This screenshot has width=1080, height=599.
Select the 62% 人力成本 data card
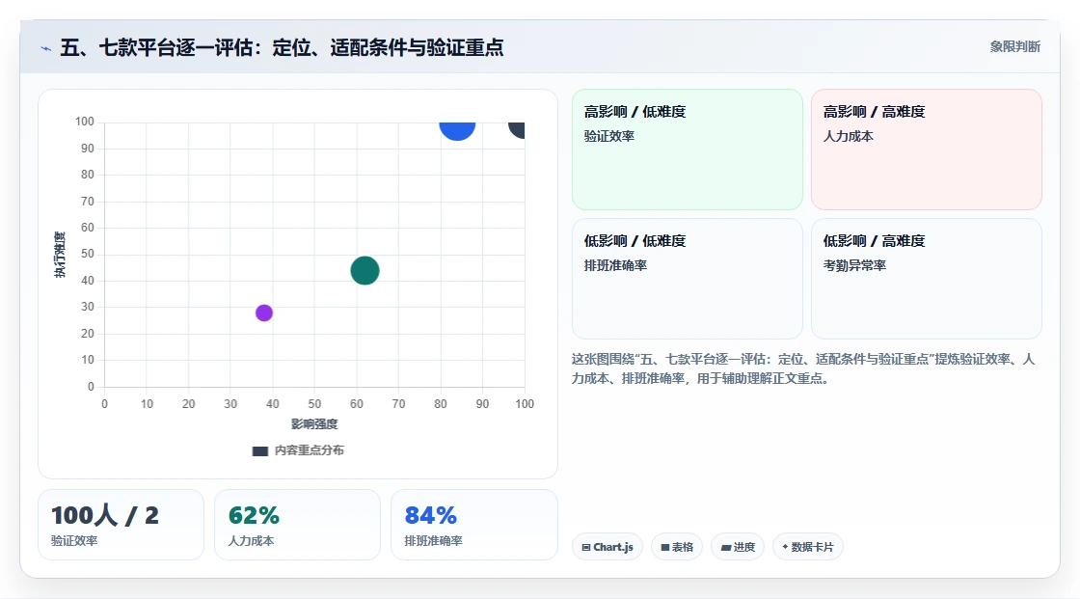pos(297,525)
